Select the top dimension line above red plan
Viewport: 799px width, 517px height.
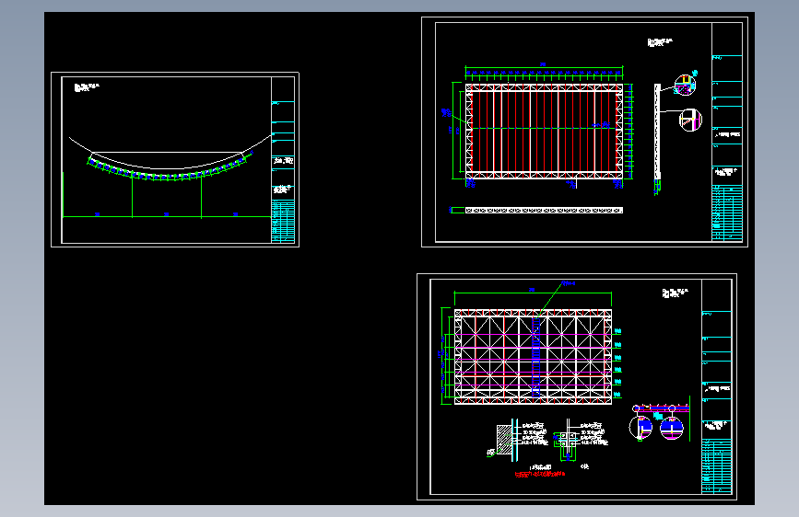544,66
